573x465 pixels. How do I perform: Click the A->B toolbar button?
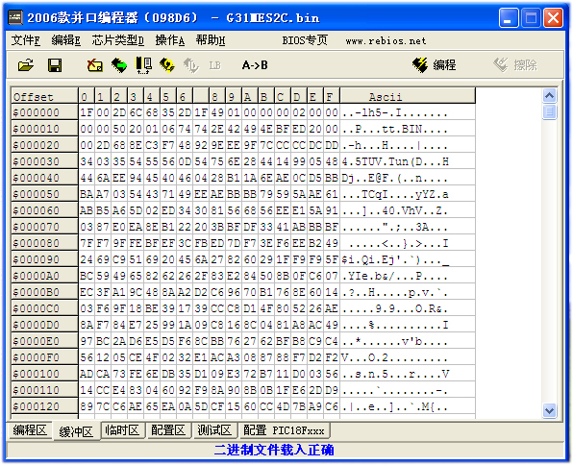(255, 65)
